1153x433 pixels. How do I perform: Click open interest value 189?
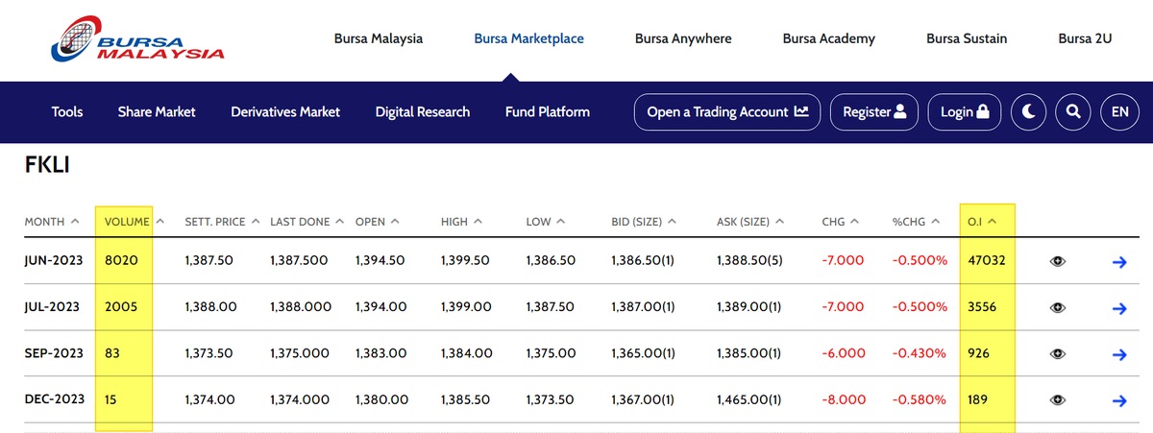tap(978, 399)
